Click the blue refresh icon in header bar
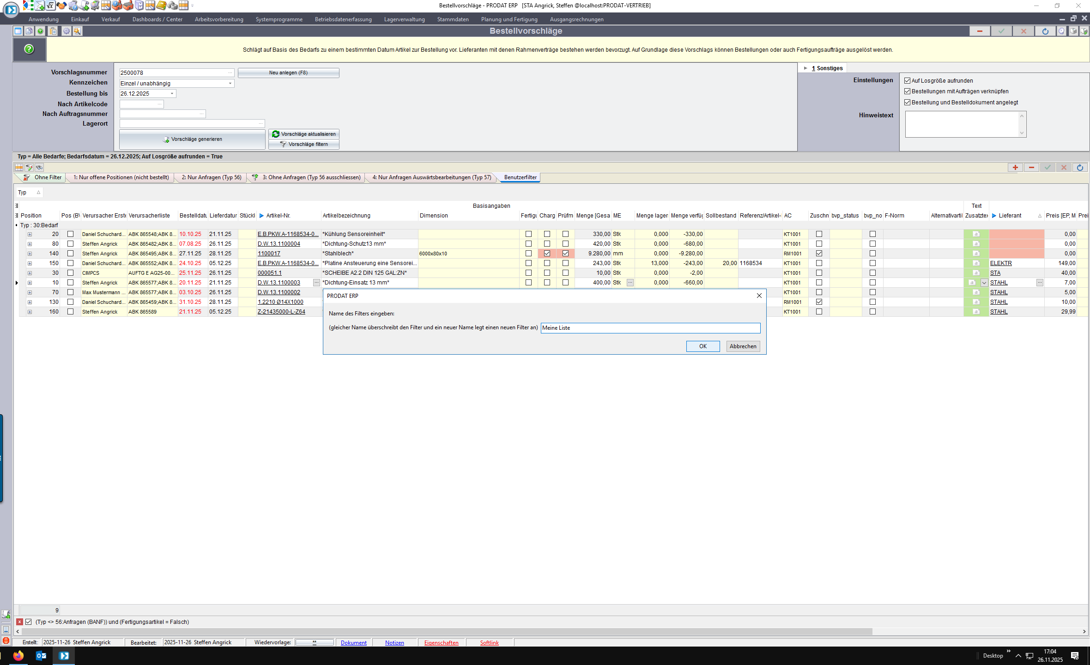The height and width of the screenshot is (665, 1090). click(1045, 31)
